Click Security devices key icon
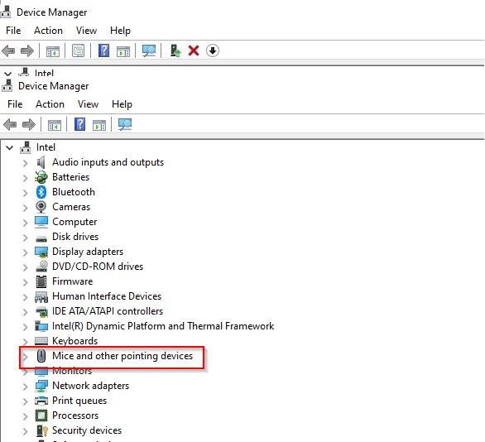Viewport: 485px width, 442px height. [41, 430]
